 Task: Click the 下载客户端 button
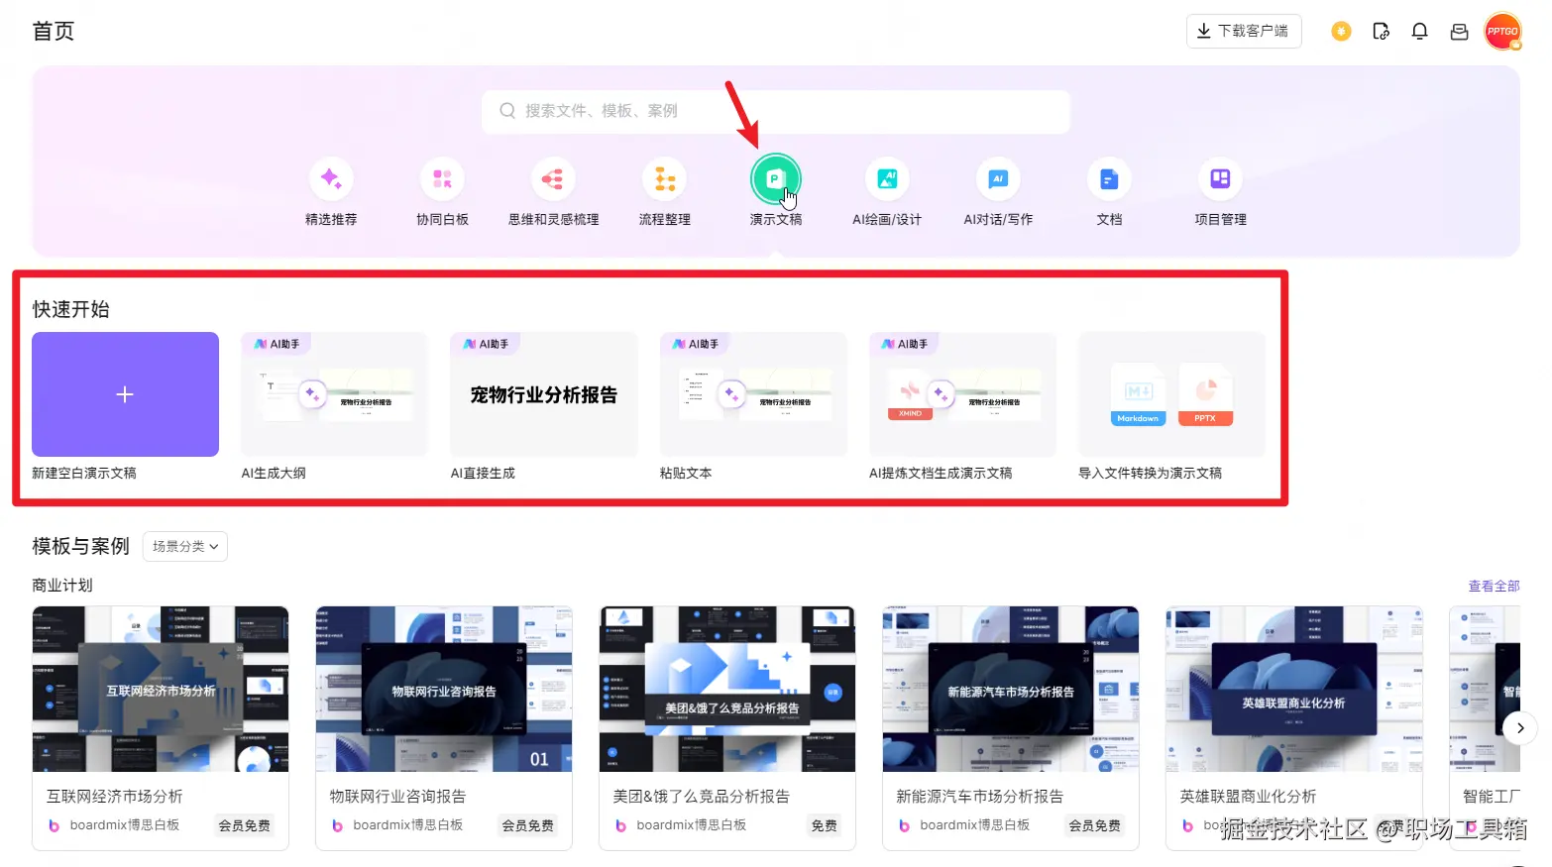click(1244, 31)
